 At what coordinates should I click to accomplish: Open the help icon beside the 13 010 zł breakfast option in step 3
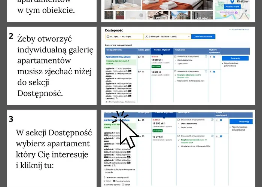click(x=212, y=136)
